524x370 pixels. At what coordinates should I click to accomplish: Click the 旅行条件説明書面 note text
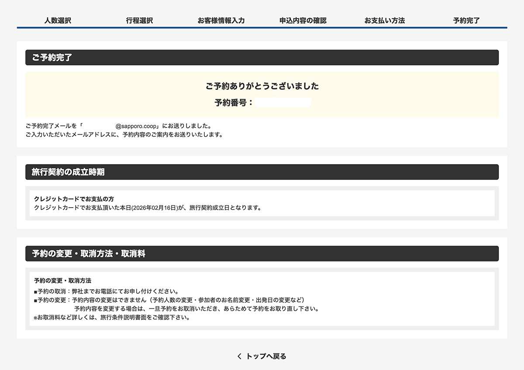(x=112, y=318)
